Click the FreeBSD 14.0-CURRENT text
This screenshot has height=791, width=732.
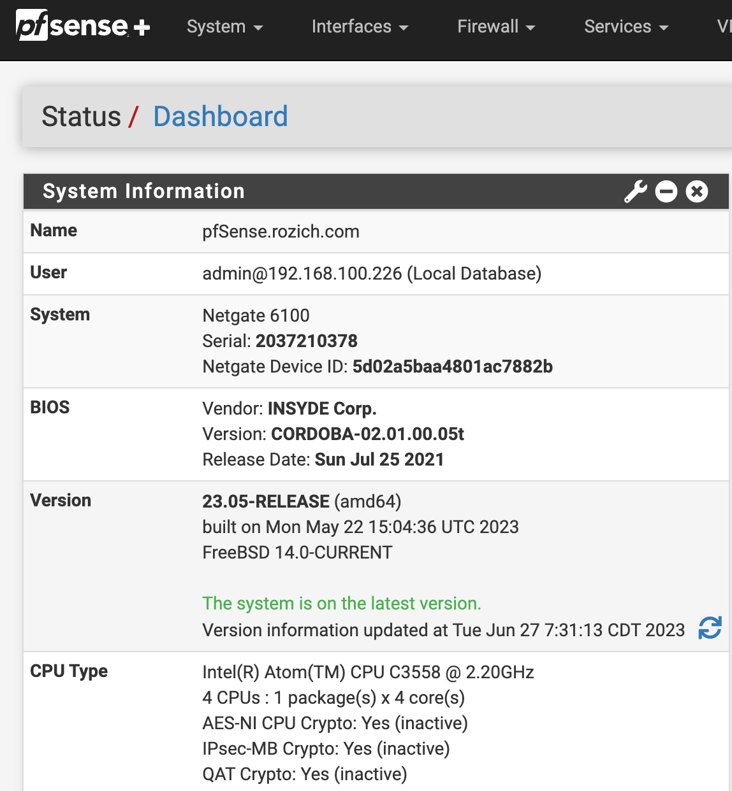tap(298, 552)
